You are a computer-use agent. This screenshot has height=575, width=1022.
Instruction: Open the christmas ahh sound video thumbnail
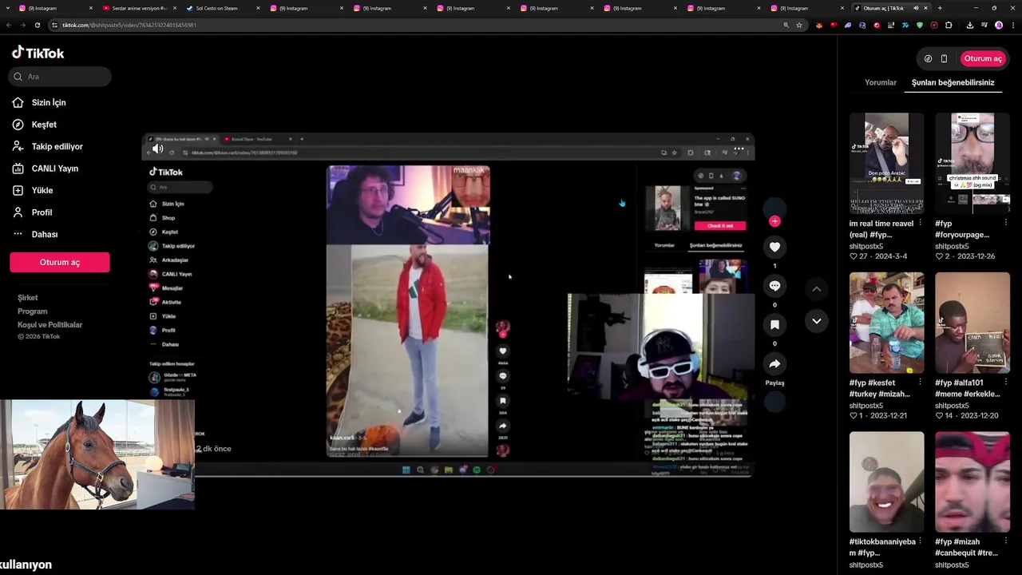pos(972,163)
